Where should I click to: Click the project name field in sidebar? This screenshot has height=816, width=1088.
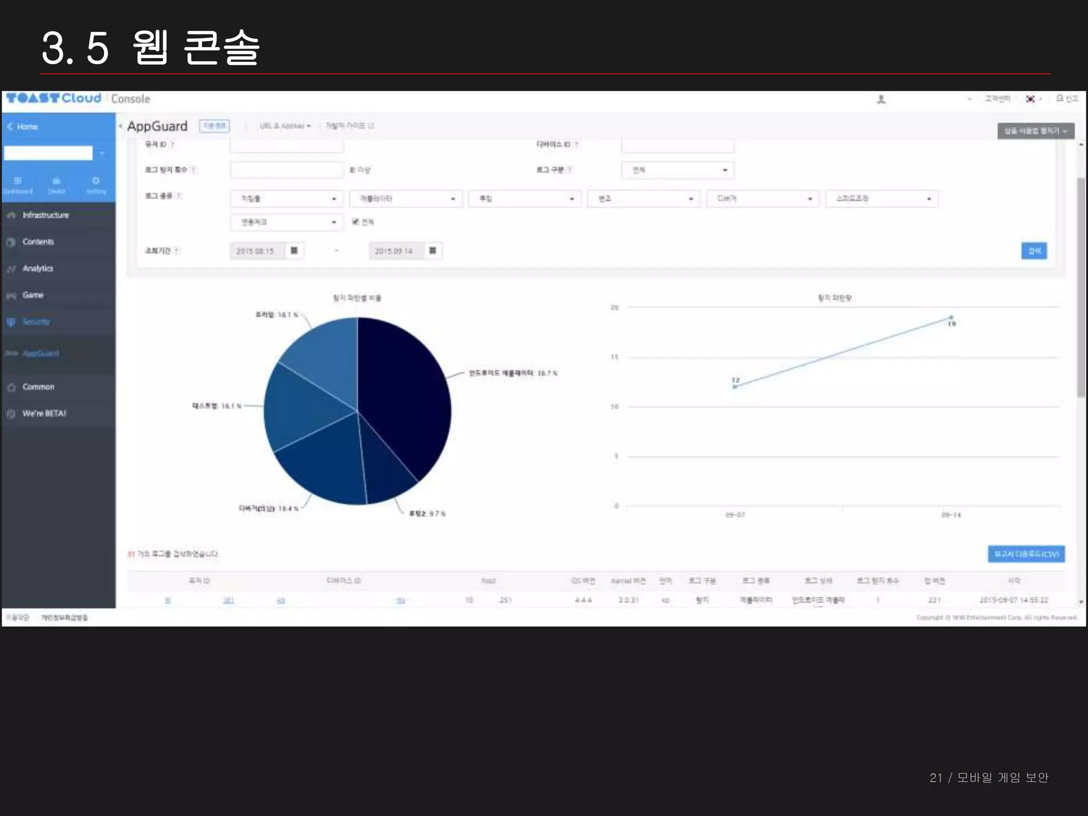pyautogui.click(x=48, y=153)
